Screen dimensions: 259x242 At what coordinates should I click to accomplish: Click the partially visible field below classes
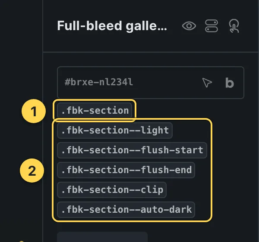102,237
